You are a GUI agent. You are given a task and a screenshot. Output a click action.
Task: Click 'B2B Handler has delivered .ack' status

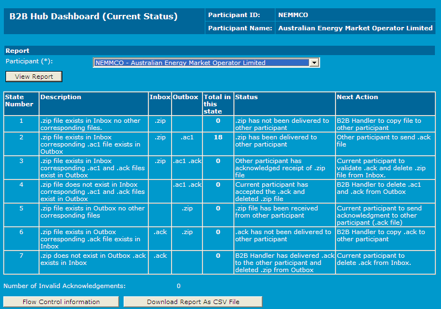pyautogui.click(x=285, y=263)
